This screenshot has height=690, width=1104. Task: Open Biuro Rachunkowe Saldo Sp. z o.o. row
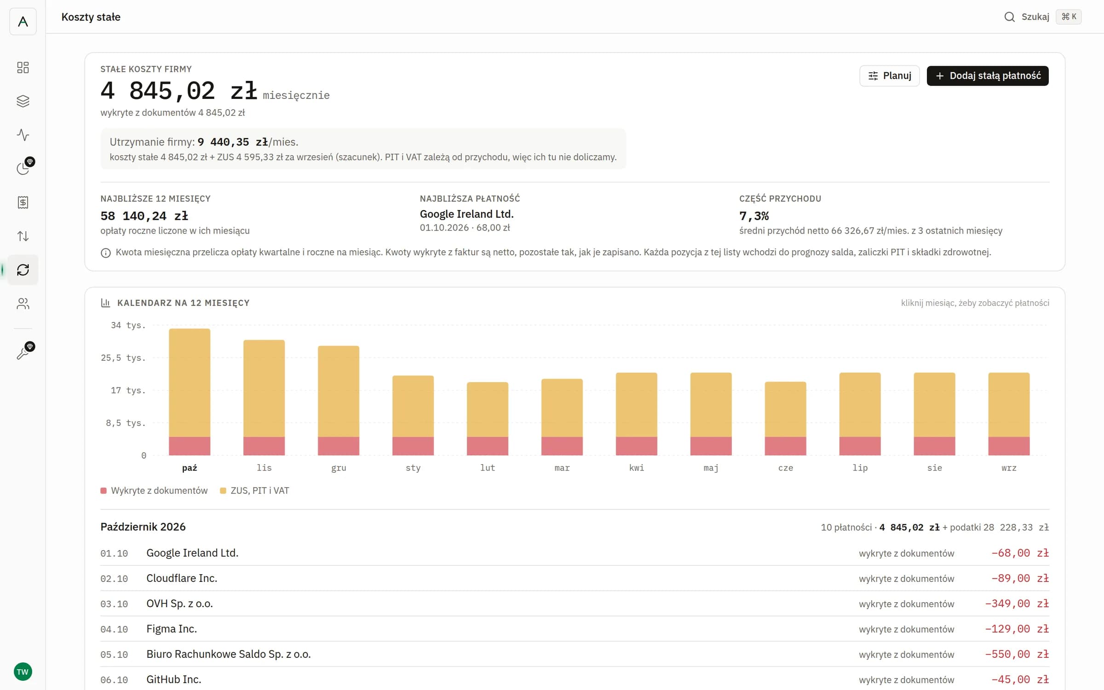tap(575, 654)
